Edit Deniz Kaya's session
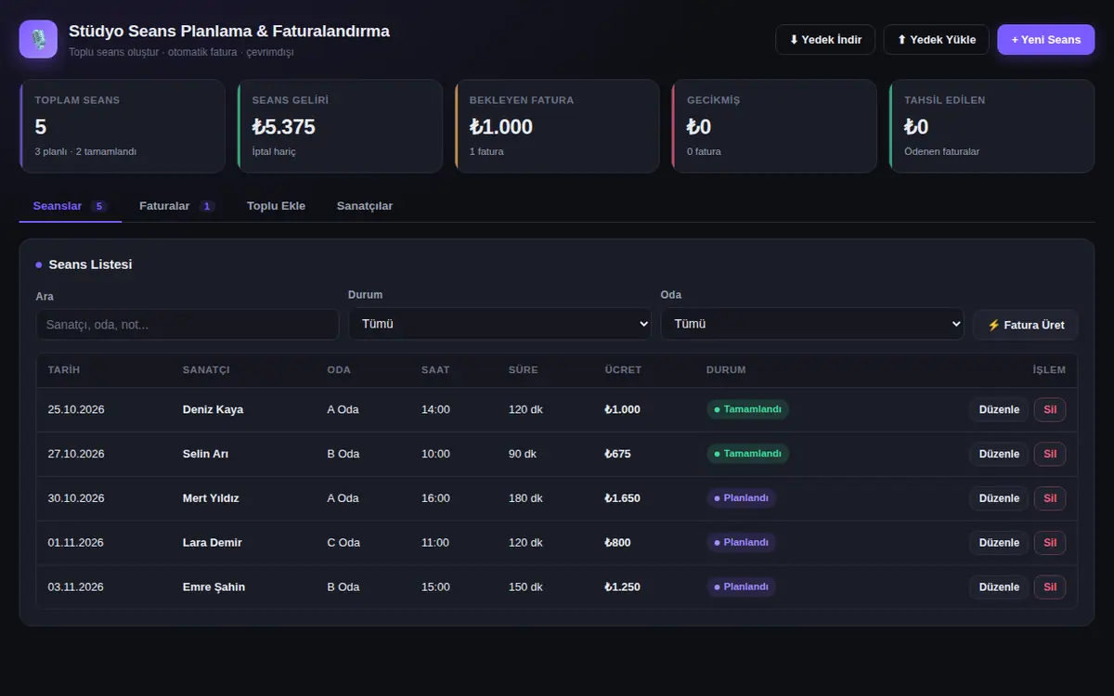This screenshot has height=696, width=1114. [999, 409]
